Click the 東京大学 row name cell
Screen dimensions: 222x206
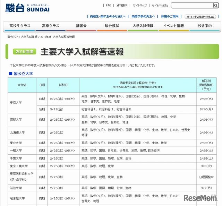pyautogui.click(x=22, y=103)
